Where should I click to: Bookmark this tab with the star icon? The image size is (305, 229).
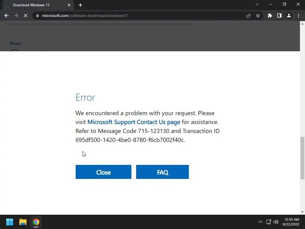[x=258, y=16]
